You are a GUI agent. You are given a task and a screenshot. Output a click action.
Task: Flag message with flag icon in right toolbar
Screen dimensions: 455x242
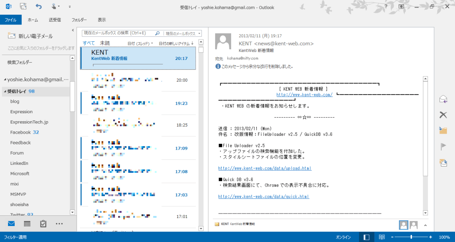[x=443, y=147]
